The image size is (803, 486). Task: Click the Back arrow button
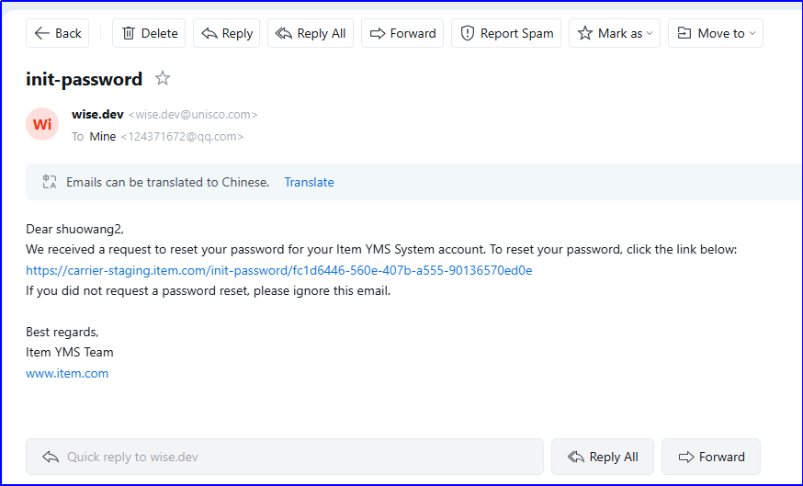(58, 33)
